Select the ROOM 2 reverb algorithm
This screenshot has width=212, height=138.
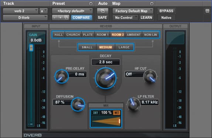pos(117,35)
